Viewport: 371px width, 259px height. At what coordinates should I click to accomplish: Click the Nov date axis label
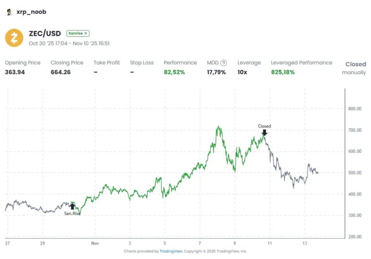point(95,243)
